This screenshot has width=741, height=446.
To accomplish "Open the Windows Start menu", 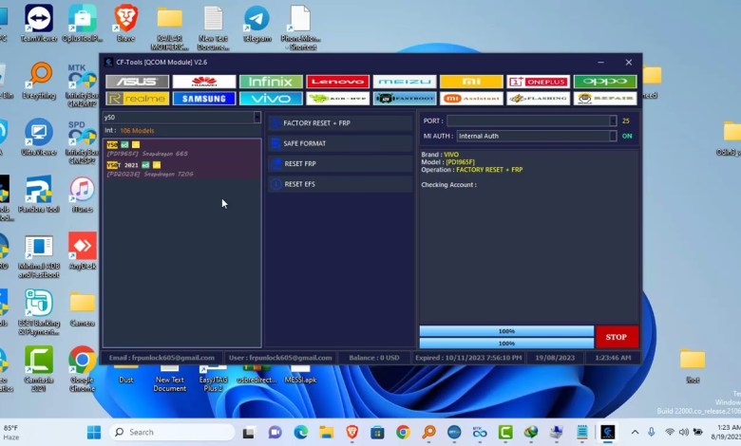I will pos(94,432).
